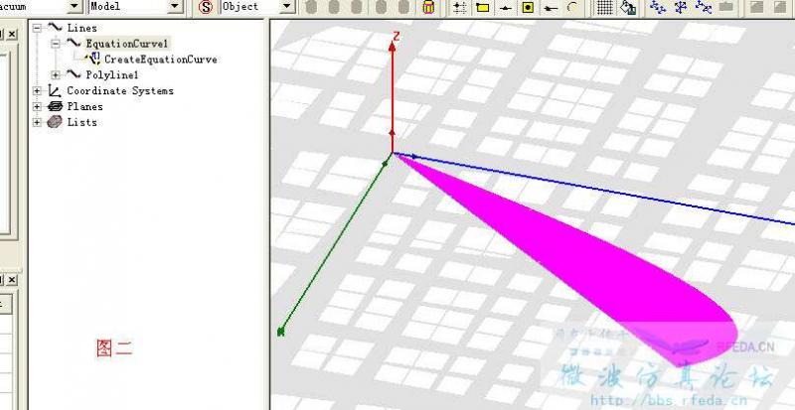Expand the Polyline1 node
Image resolution: width=795 pixels, height=410 pixels.
click(x=56, y=75)
